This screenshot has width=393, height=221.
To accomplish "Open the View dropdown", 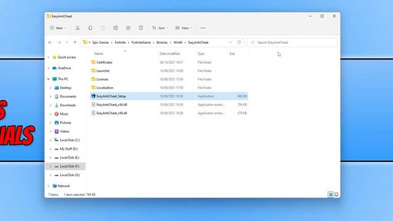I will click(x=184, y=28).
